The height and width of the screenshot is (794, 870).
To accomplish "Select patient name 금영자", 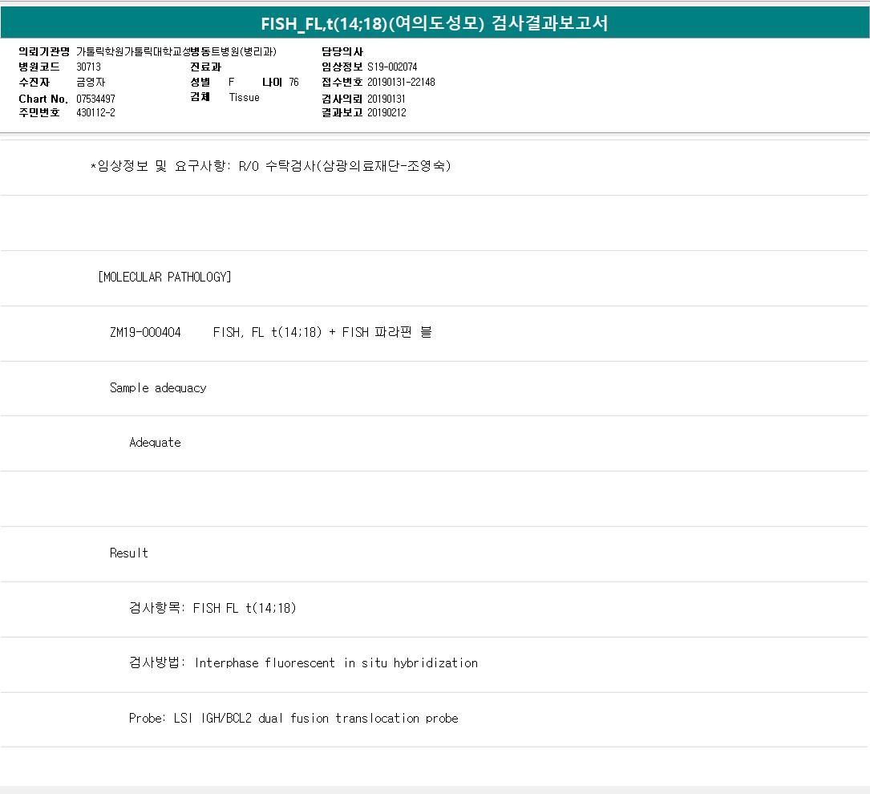I will point(91,82).
